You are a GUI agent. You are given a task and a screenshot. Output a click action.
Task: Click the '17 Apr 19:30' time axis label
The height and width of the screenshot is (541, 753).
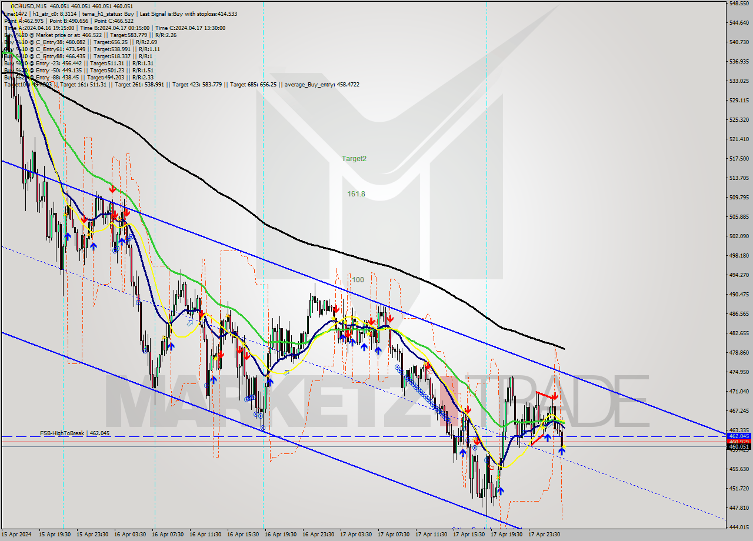[507, 535]
